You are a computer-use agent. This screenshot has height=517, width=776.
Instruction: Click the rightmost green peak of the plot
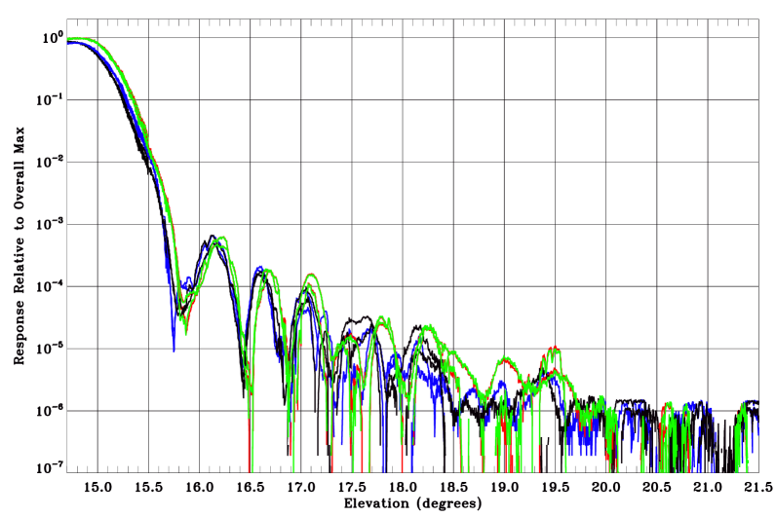(x=742, y=407)
